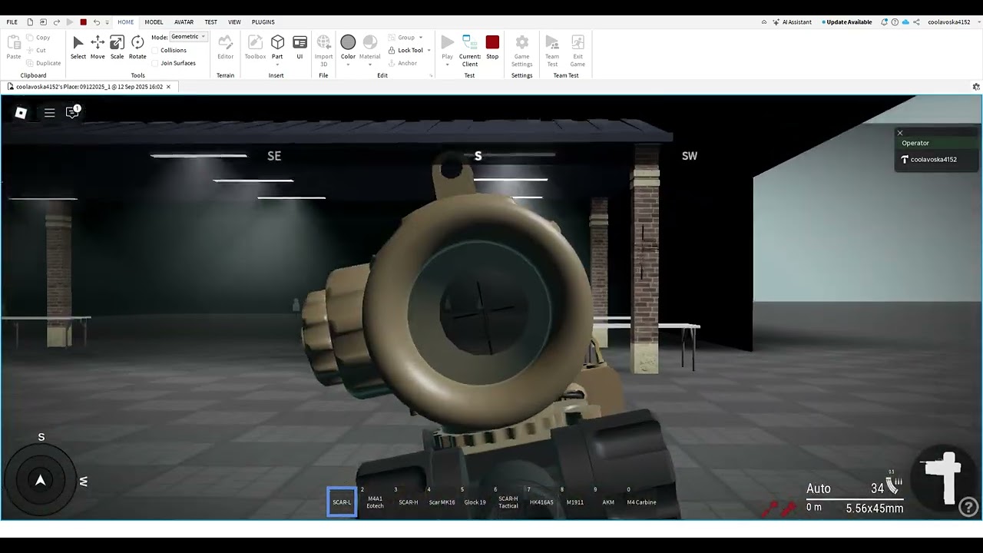Click the Undo arrow in quick-access bar
The image size is (983, 553).
(96, 22)
